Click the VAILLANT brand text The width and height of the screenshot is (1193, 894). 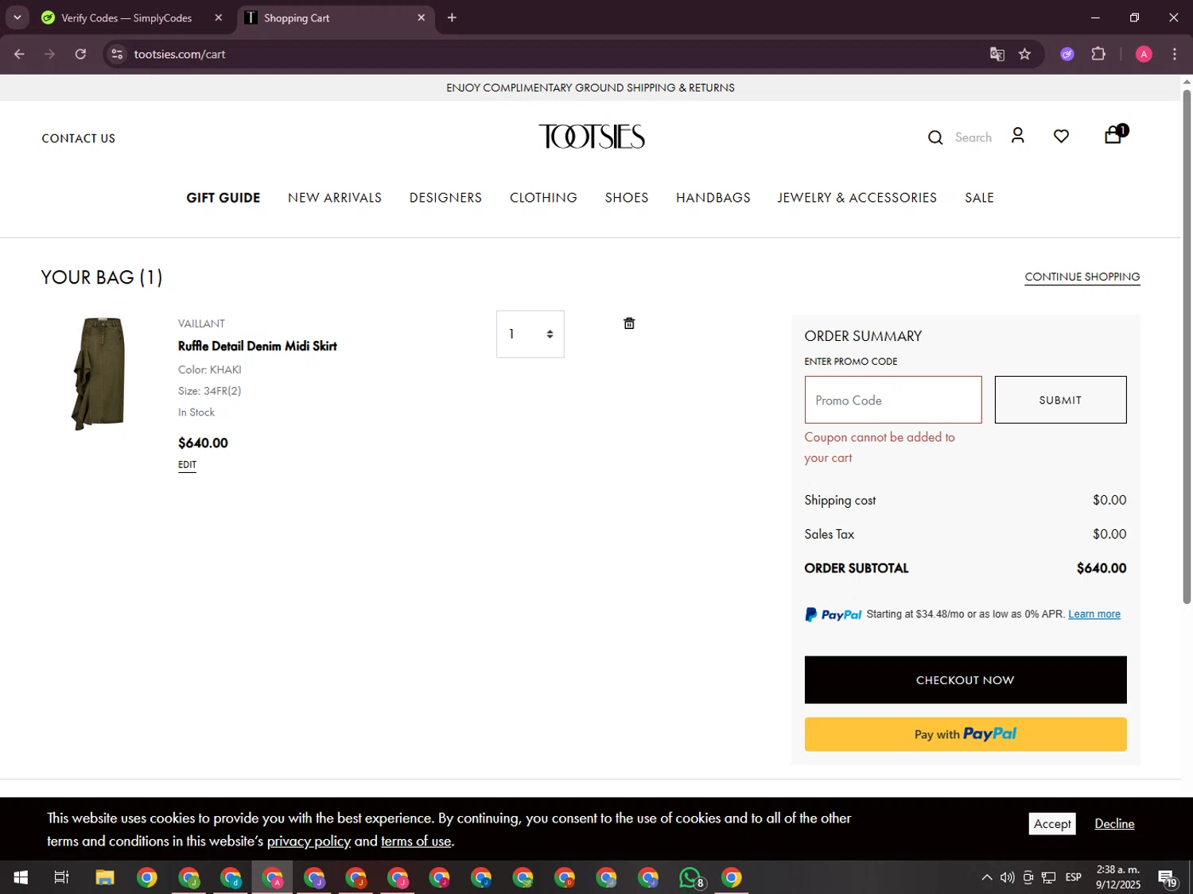tap(201, 323)
